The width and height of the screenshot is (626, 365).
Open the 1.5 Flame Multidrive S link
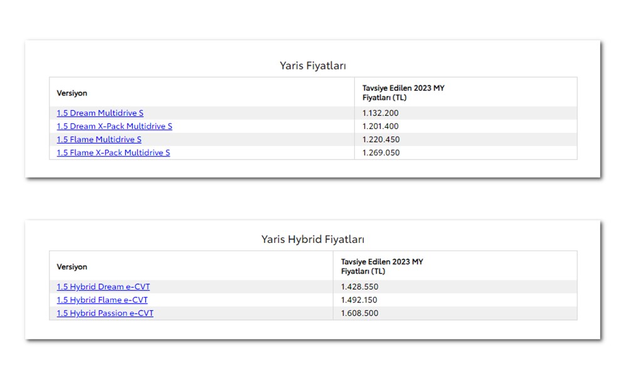[x=99, y=139]
